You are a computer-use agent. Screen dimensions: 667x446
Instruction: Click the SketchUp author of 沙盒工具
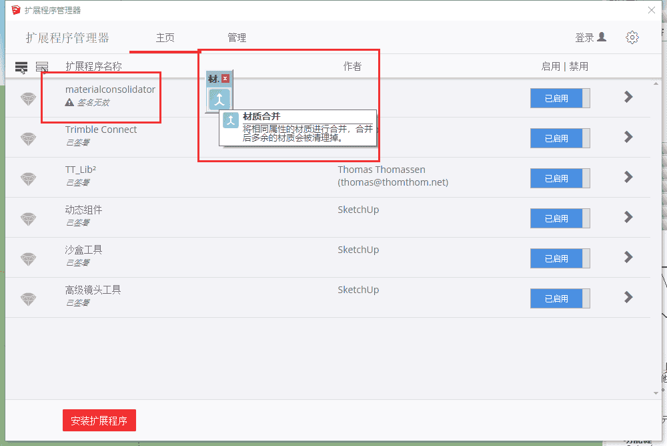click(x=358, y=250)
